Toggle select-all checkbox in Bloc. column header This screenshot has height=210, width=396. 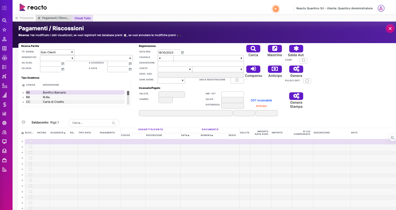[23, 133]
